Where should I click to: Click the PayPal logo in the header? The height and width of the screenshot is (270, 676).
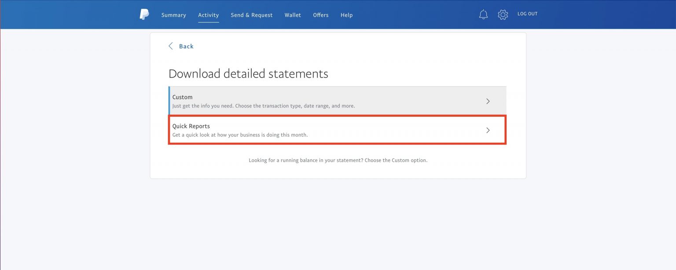tap(144, 15)
